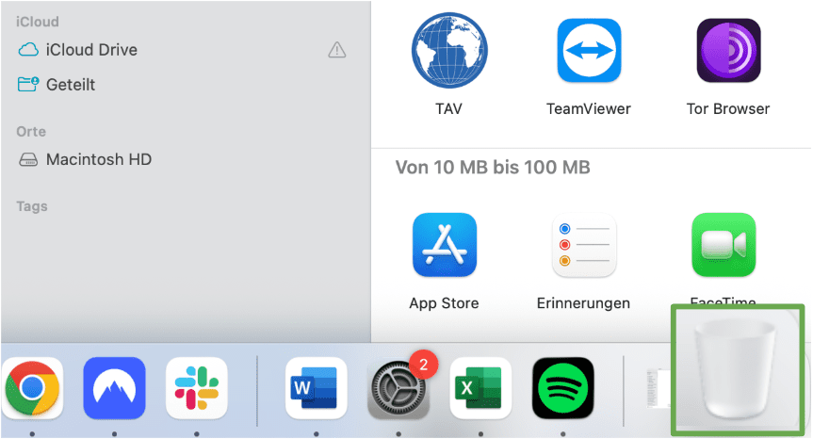Open the App Store application
The width and height of the screenshot is (813, 439).
(445, 245)
